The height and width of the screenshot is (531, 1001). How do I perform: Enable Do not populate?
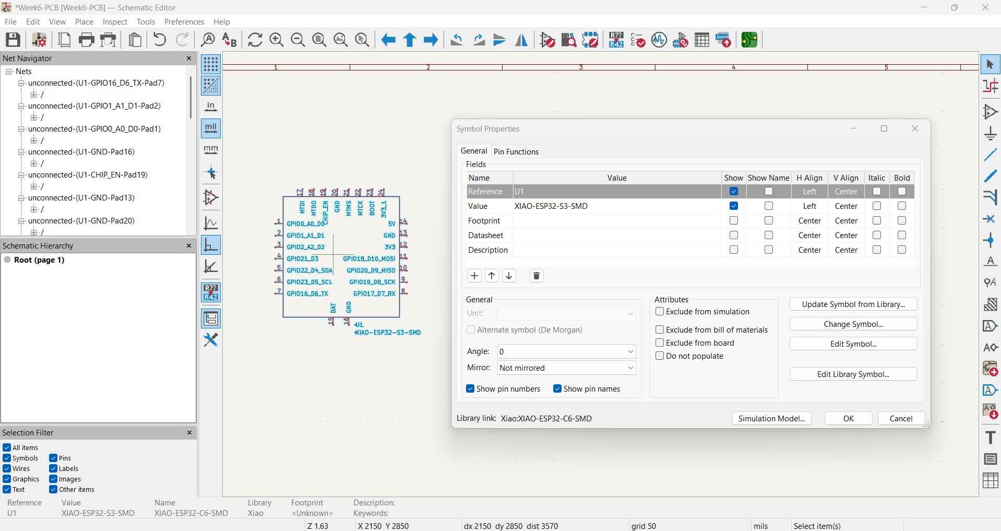coord(660,356)
